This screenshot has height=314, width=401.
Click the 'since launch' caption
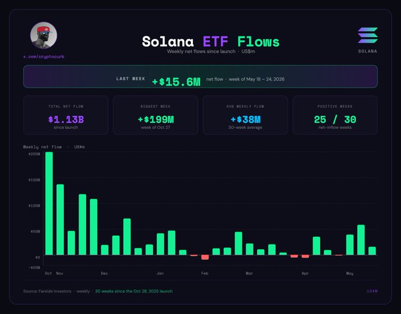65,127
